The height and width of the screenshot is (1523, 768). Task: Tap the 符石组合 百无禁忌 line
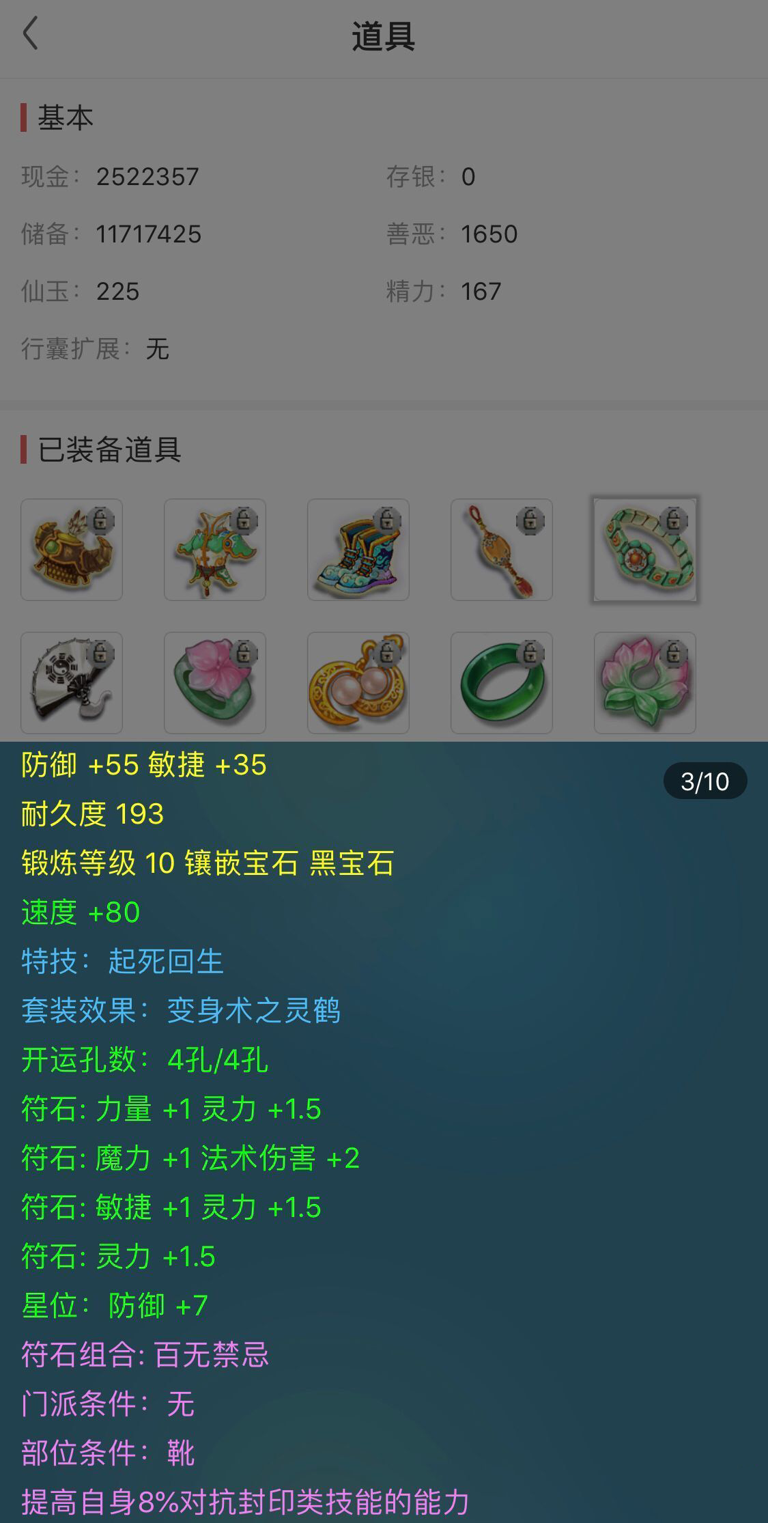click(x=145, y=1355)
